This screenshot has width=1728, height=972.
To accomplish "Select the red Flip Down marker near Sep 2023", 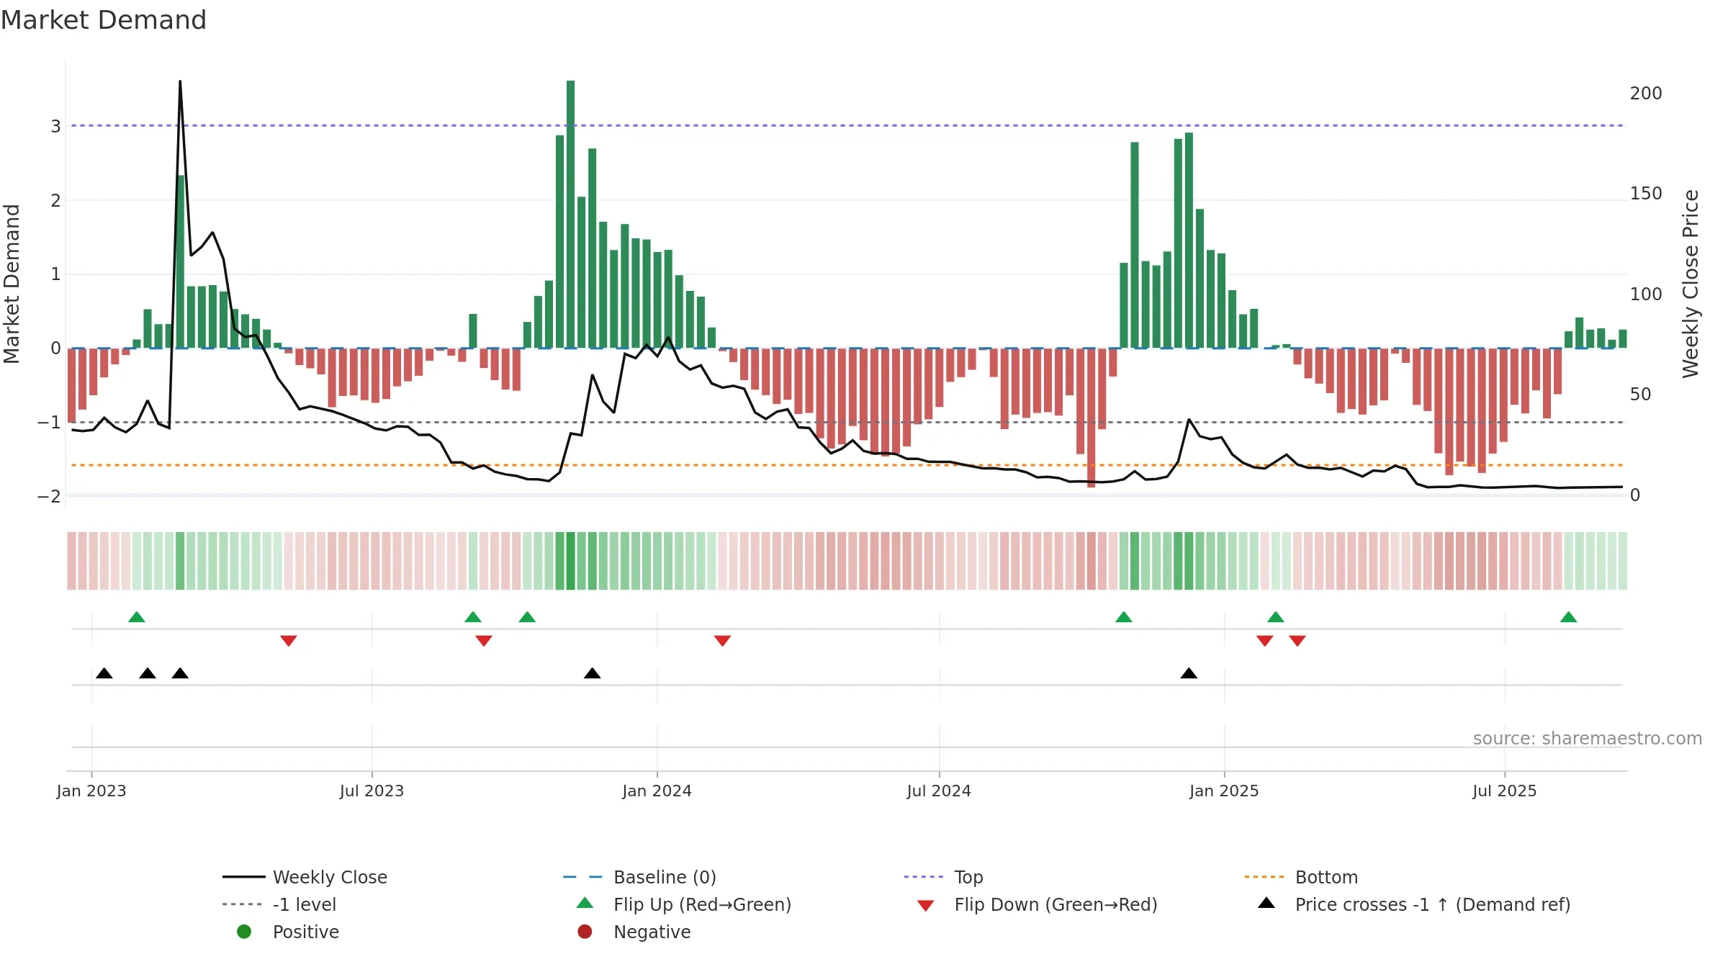I will [484, 641].
